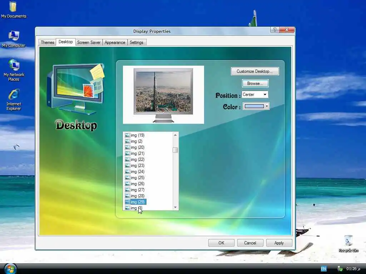
Task: Select the My Network Places icon
Action: (x=14, y=70)
